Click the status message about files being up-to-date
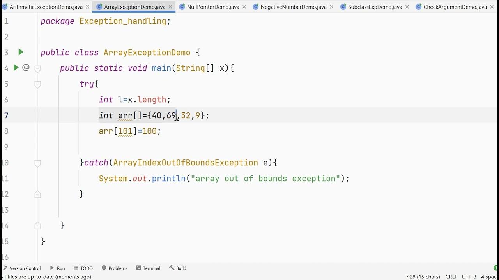This screenshot has width=499, height=280. coord(46,277)
